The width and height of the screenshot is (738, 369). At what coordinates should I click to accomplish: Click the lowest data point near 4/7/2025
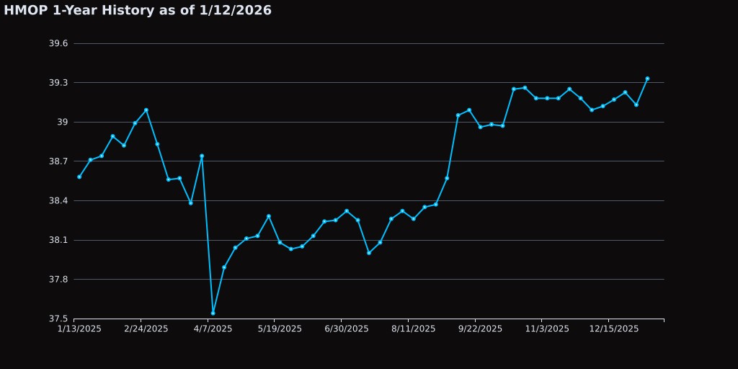click(x=213, y=313)
